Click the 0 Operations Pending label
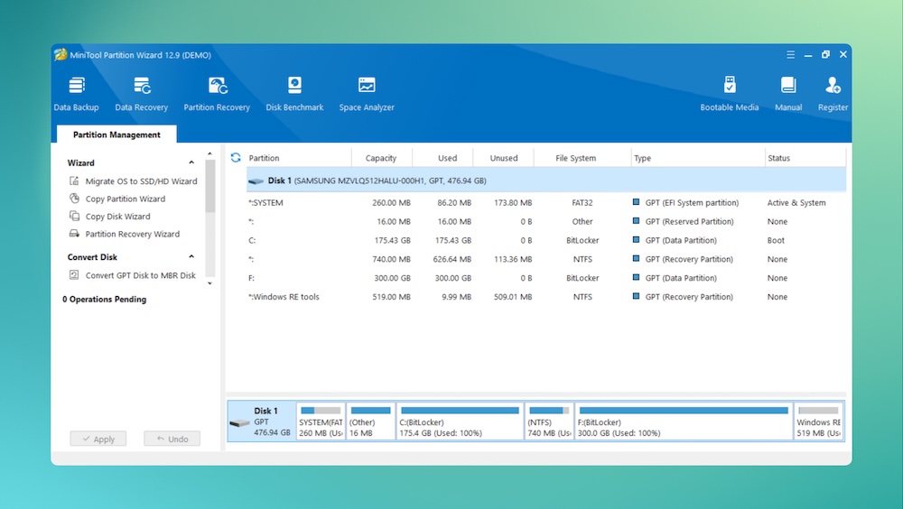903x509 pixels. click(104, 300)
